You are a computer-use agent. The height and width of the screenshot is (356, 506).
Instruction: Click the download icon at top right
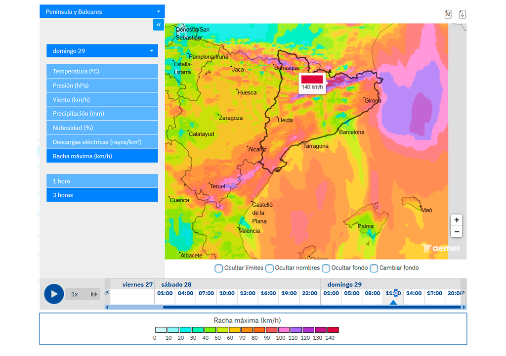[463, 14]
